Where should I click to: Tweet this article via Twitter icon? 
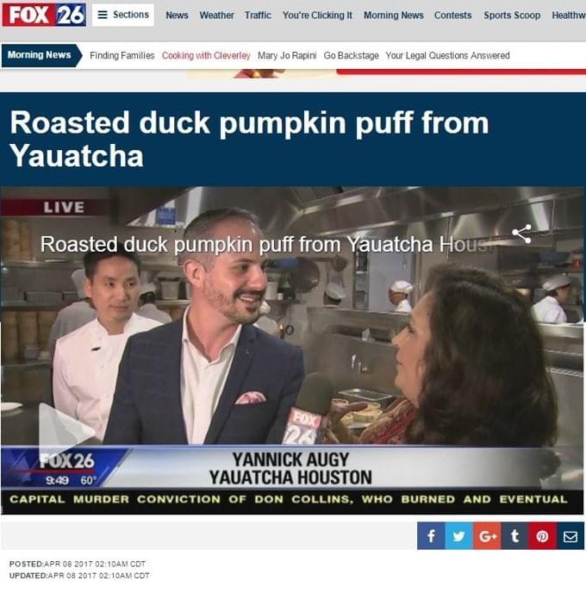click(x=458, y=535)
